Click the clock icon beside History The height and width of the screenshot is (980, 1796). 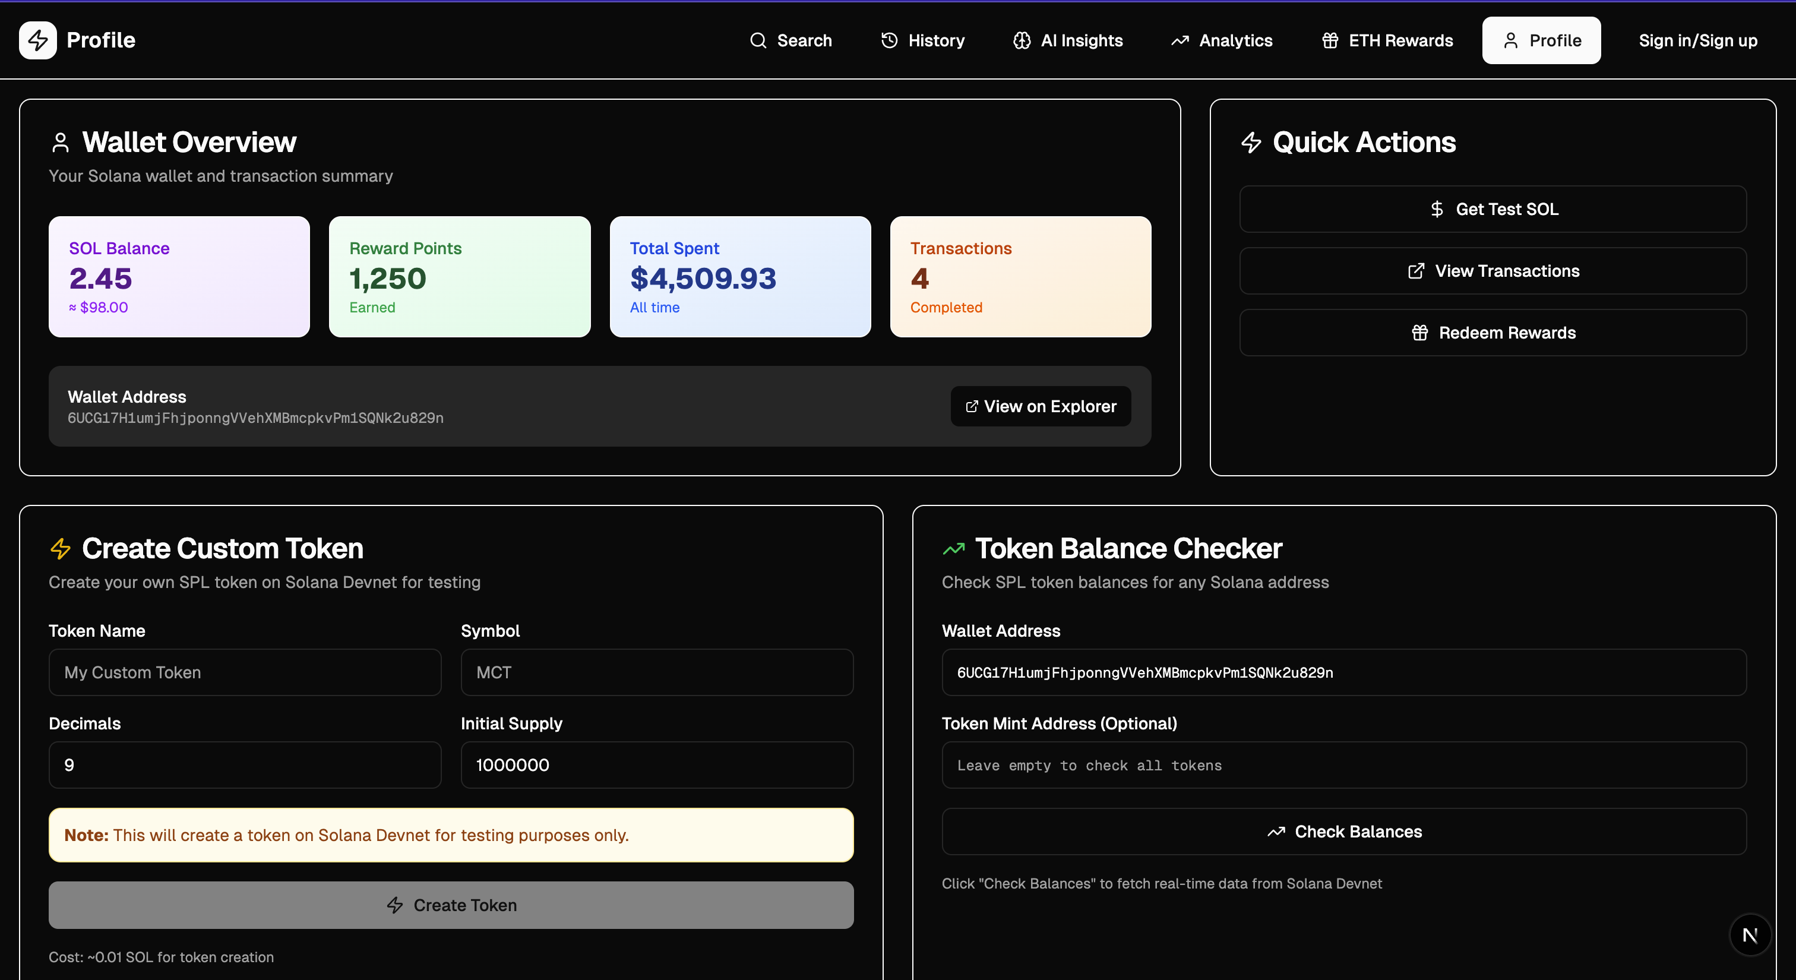coord(889,40)
